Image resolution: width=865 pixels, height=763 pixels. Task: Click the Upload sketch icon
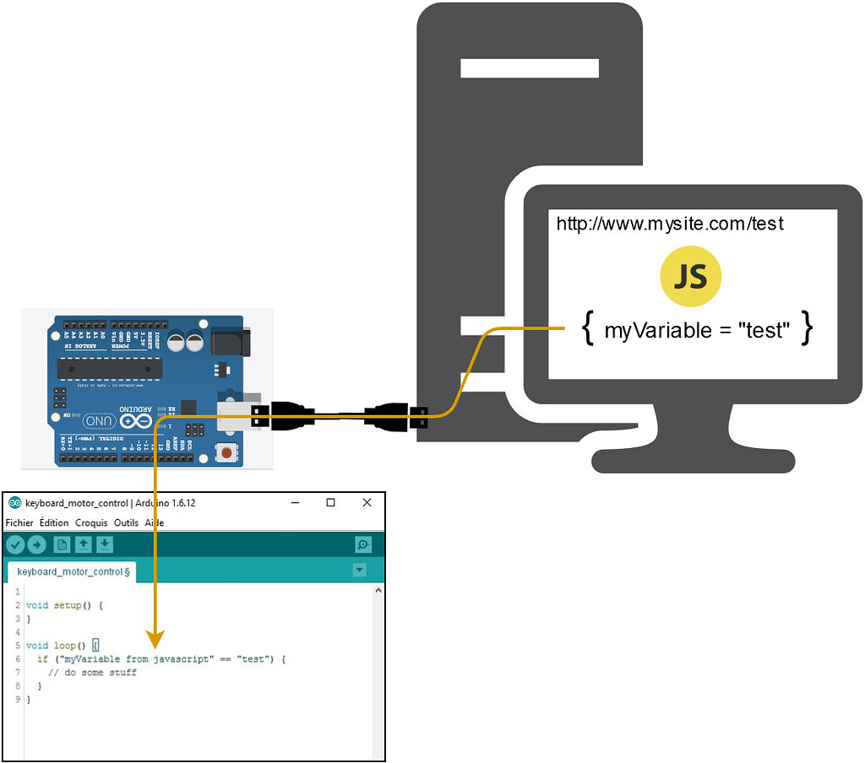point(37,544)
